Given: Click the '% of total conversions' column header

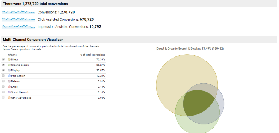Looking at the screenshot, I should tap(93, 55).
